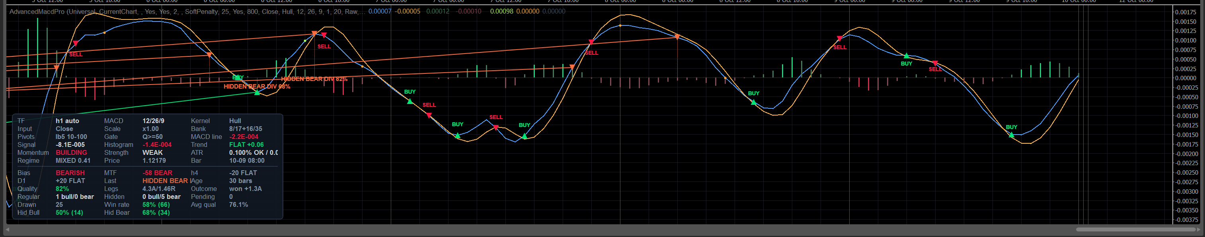Click the red BEARISH Bias value
This screenshot has height=237, width=1205.
[x=70, y=173]
